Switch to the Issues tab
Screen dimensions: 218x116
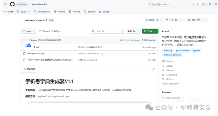tap(23, 12)
